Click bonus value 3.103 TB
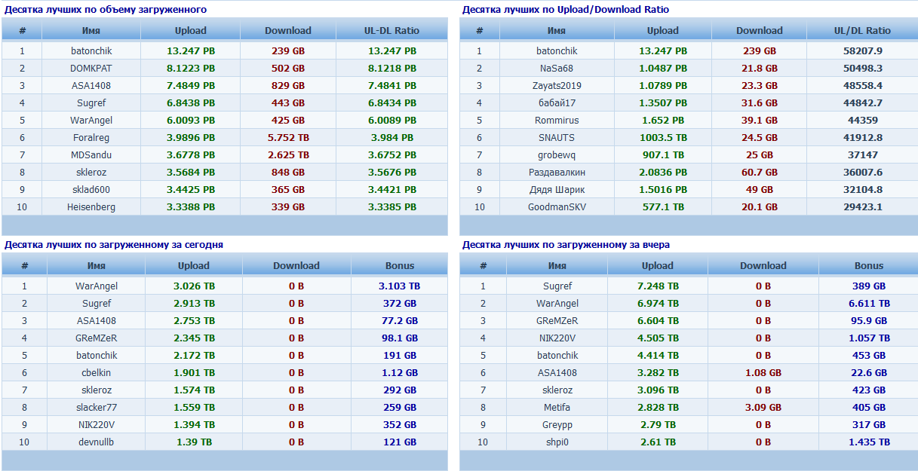The height and width of the screenshot is (471, 918). pos(400,286)
